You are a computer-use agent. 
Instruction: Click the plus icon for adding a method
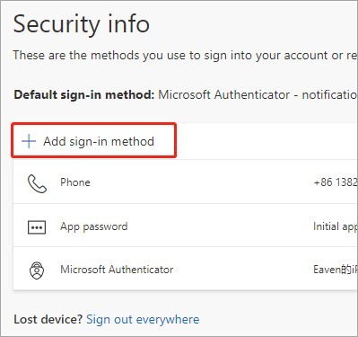click(29, 141)
